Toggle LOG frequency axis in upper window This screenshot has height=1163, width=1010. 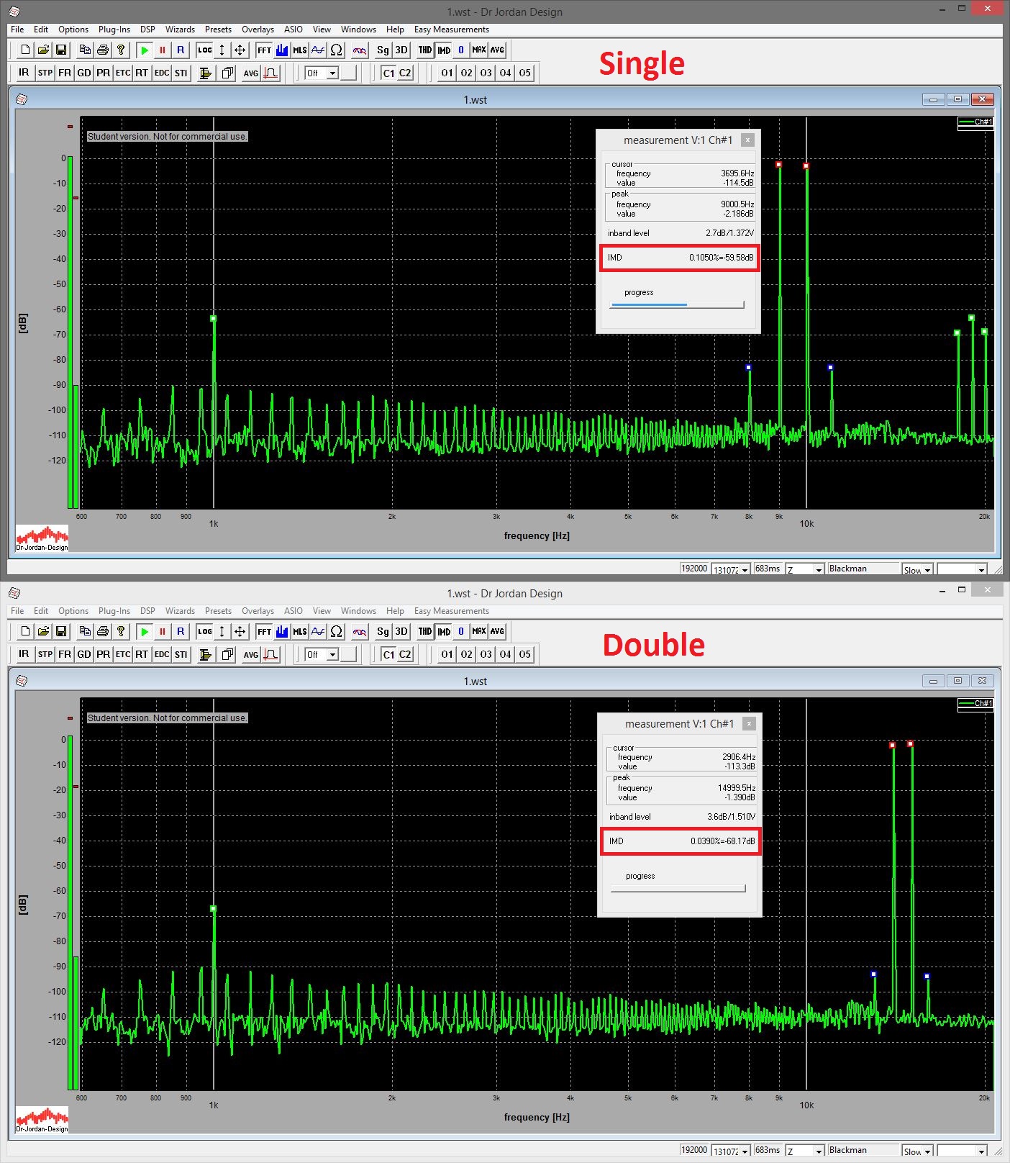(x=205, y=50)
